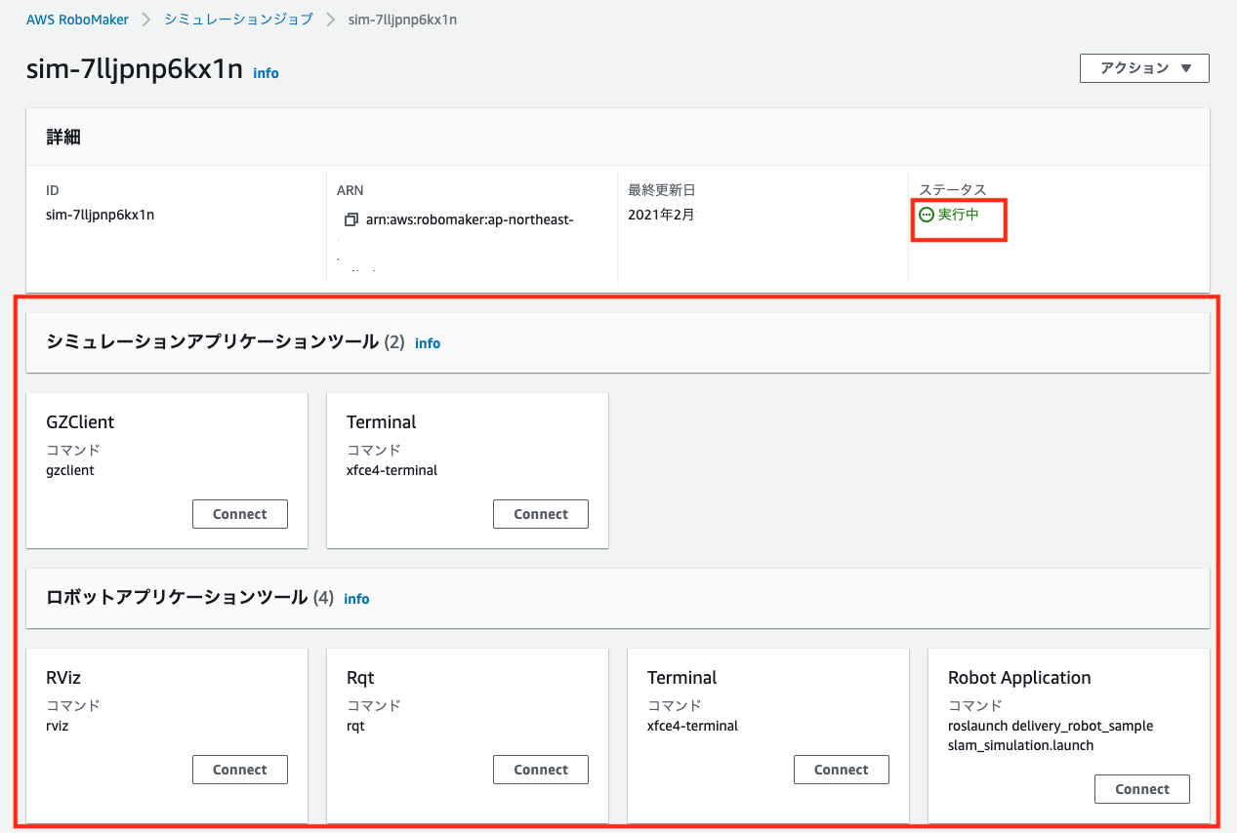The image size is (1237, 833).
Task: Click the gzclient command text
Action: tap(70, 470)
